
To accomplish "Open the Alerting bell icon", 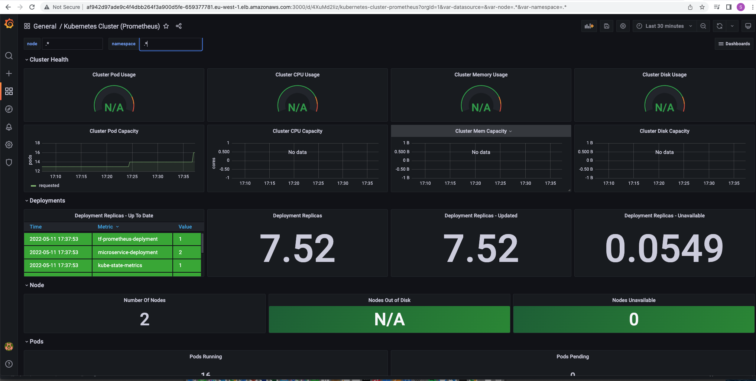I will click(x=9, y=127).
